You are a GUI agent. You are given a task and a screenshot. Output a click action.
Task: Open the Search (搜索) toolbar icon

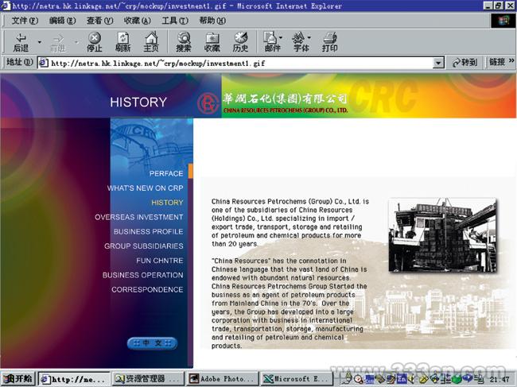184,42
